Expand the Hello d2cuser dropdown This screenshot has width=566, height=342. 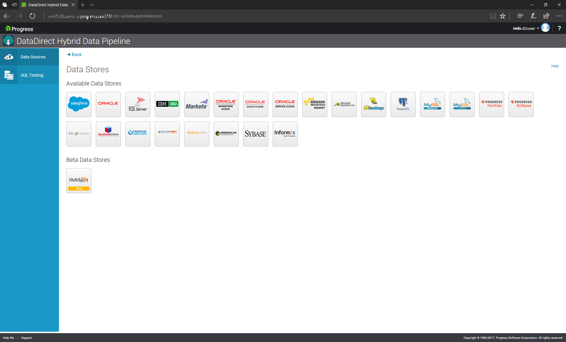tap(526, 29)
